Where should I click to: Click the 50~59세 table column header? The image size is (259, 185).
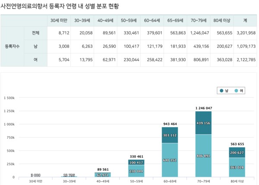[x=129, y=20]
